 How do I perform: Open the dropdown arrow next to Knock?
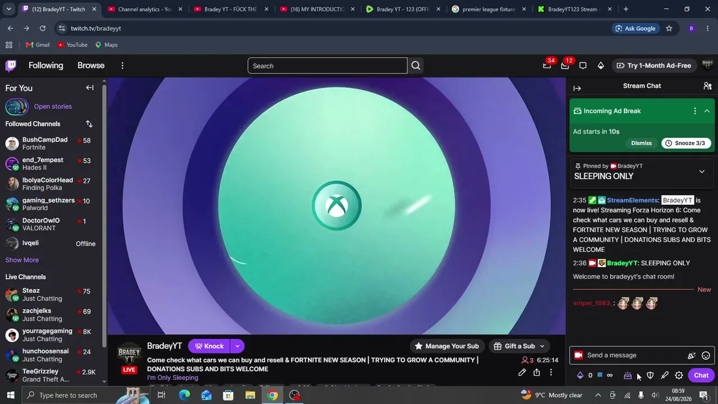pos(237,346)
